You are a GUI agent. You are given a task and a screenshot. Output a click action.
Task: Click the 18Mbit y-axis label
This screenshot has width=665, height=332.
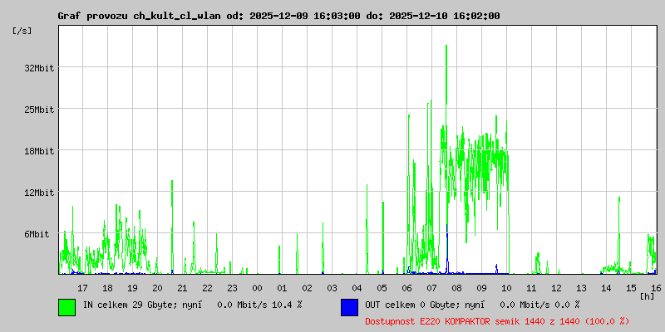(39, 151)
